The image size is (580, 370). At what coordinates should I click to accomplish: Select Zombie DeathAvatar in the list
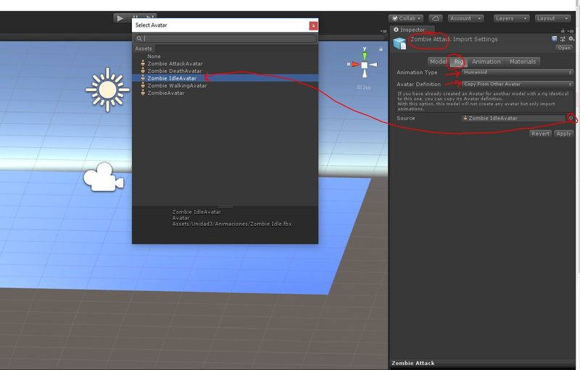pyautogui.click(x=225, y=71)
